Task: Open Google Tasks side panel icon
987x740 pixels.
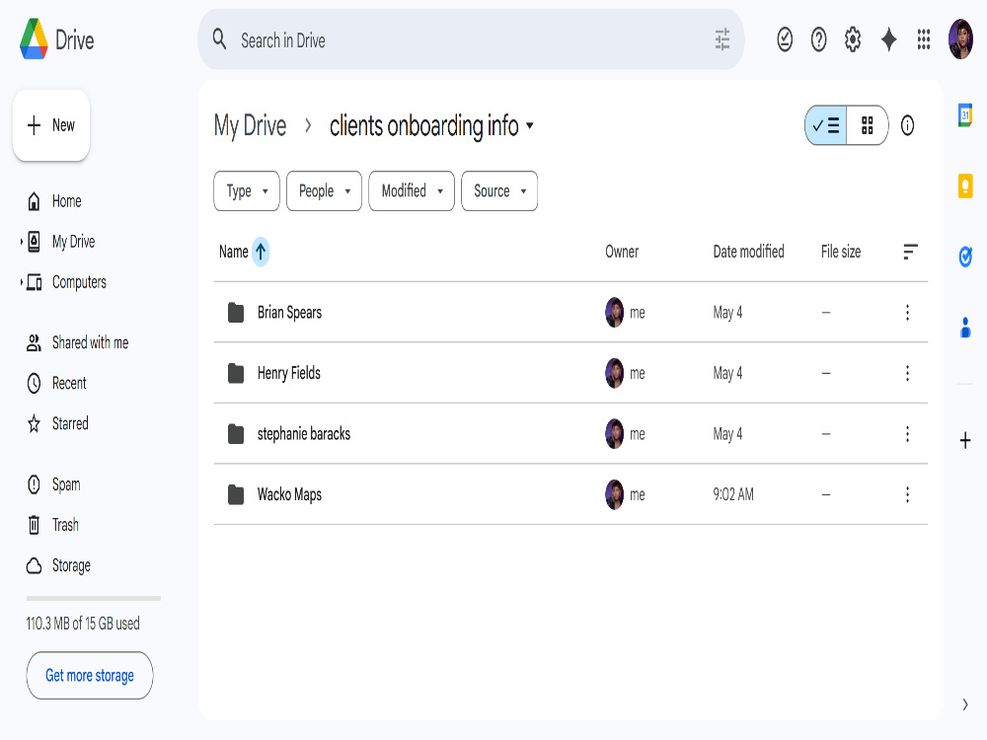Action: click(965, 257)
